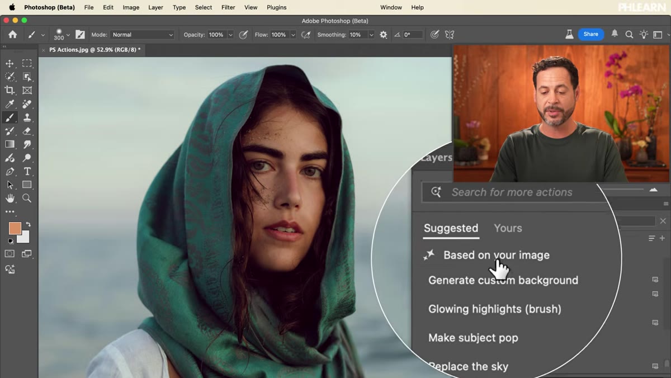The height and width of the screenshot is (378, 671).
Task: Select the Clone Stamp tool
Action: tap(27, 117)
